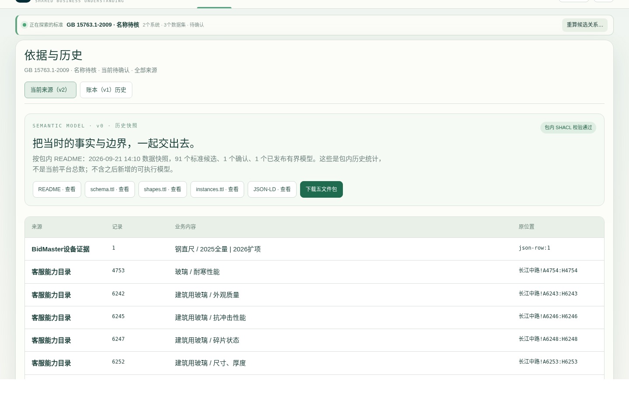Click the 包内 SHACL 校验通过 badge
629x398 pixels.
(568, 127)
